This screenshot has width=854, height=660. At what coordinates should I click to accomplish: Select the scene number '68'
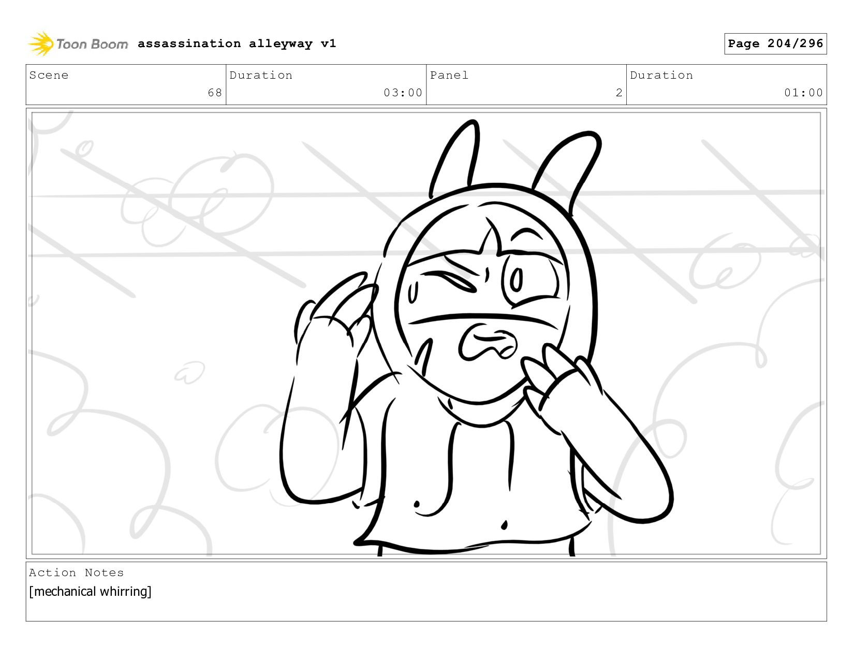215,93
